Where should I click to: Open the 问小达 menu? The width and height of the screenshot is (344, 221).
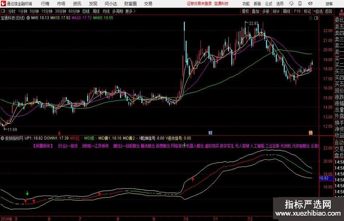pos(111,4)
